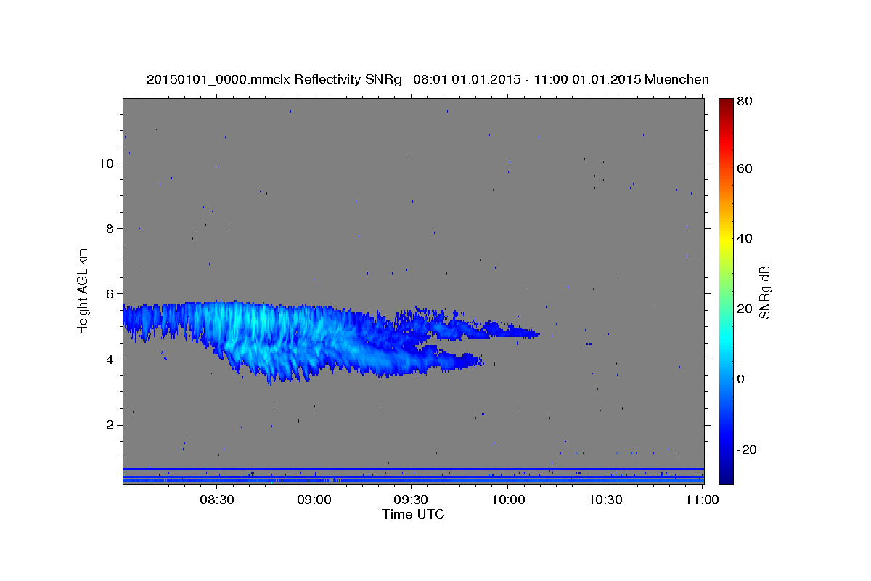Screen dimensions: 871x581
Task: Click the 'SNRg dB' colorbar label
Action: point(764,292)
